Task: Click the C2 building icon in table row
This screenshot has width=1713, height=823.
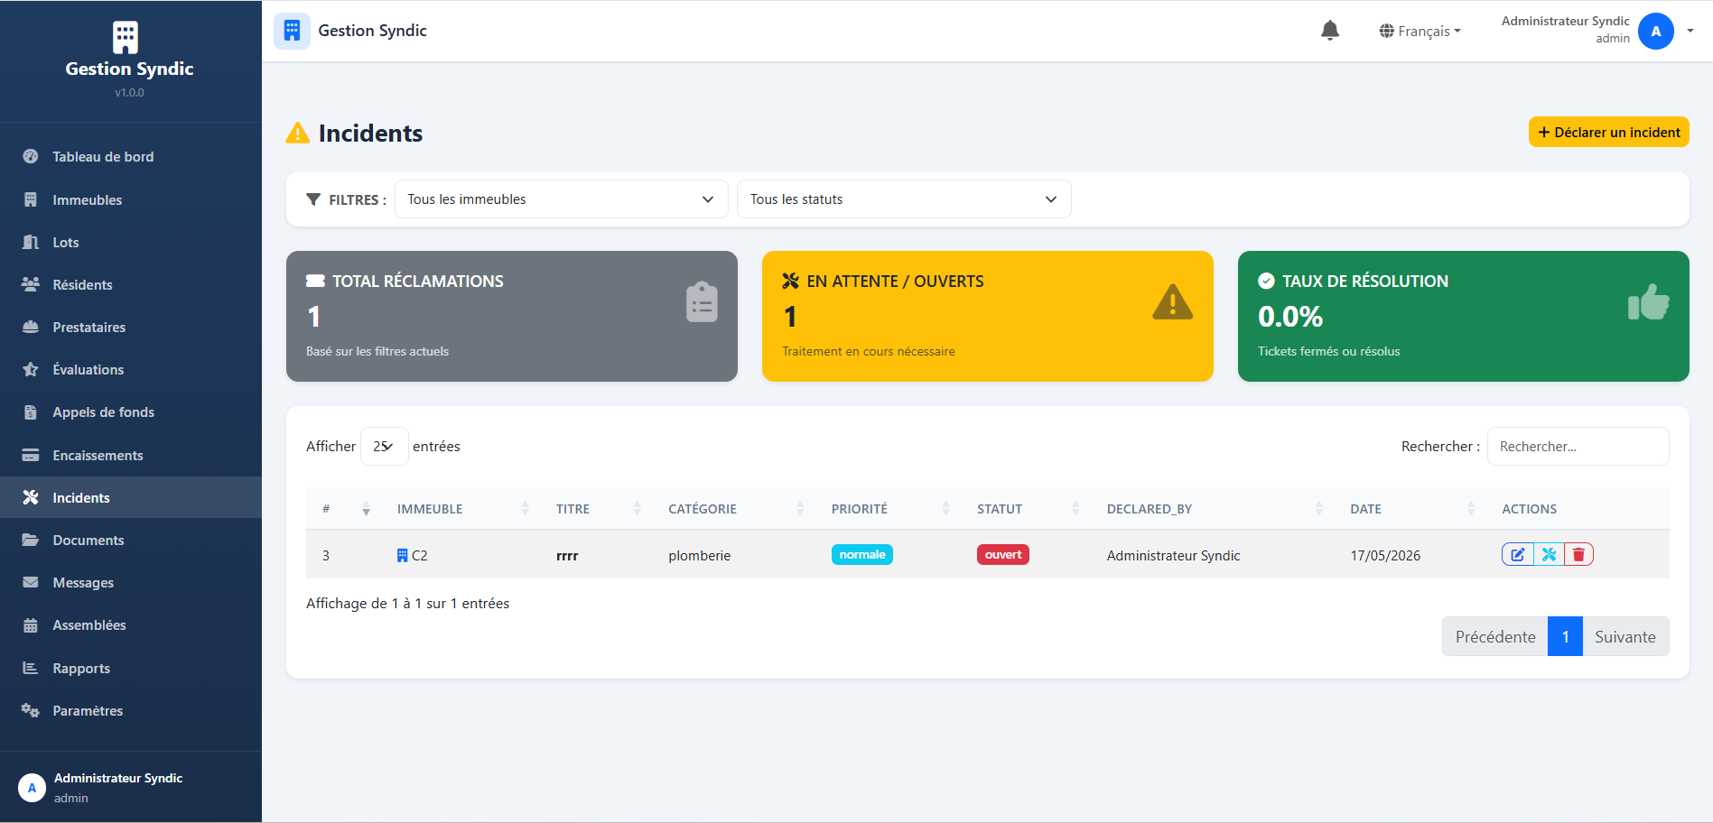Action: 403,555
